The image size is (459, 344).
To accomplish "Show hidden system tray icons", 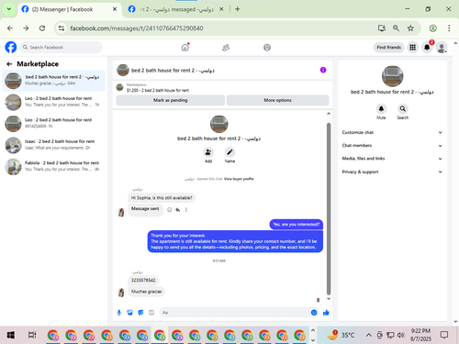I will pyautogui.click(x=369, y=336).
